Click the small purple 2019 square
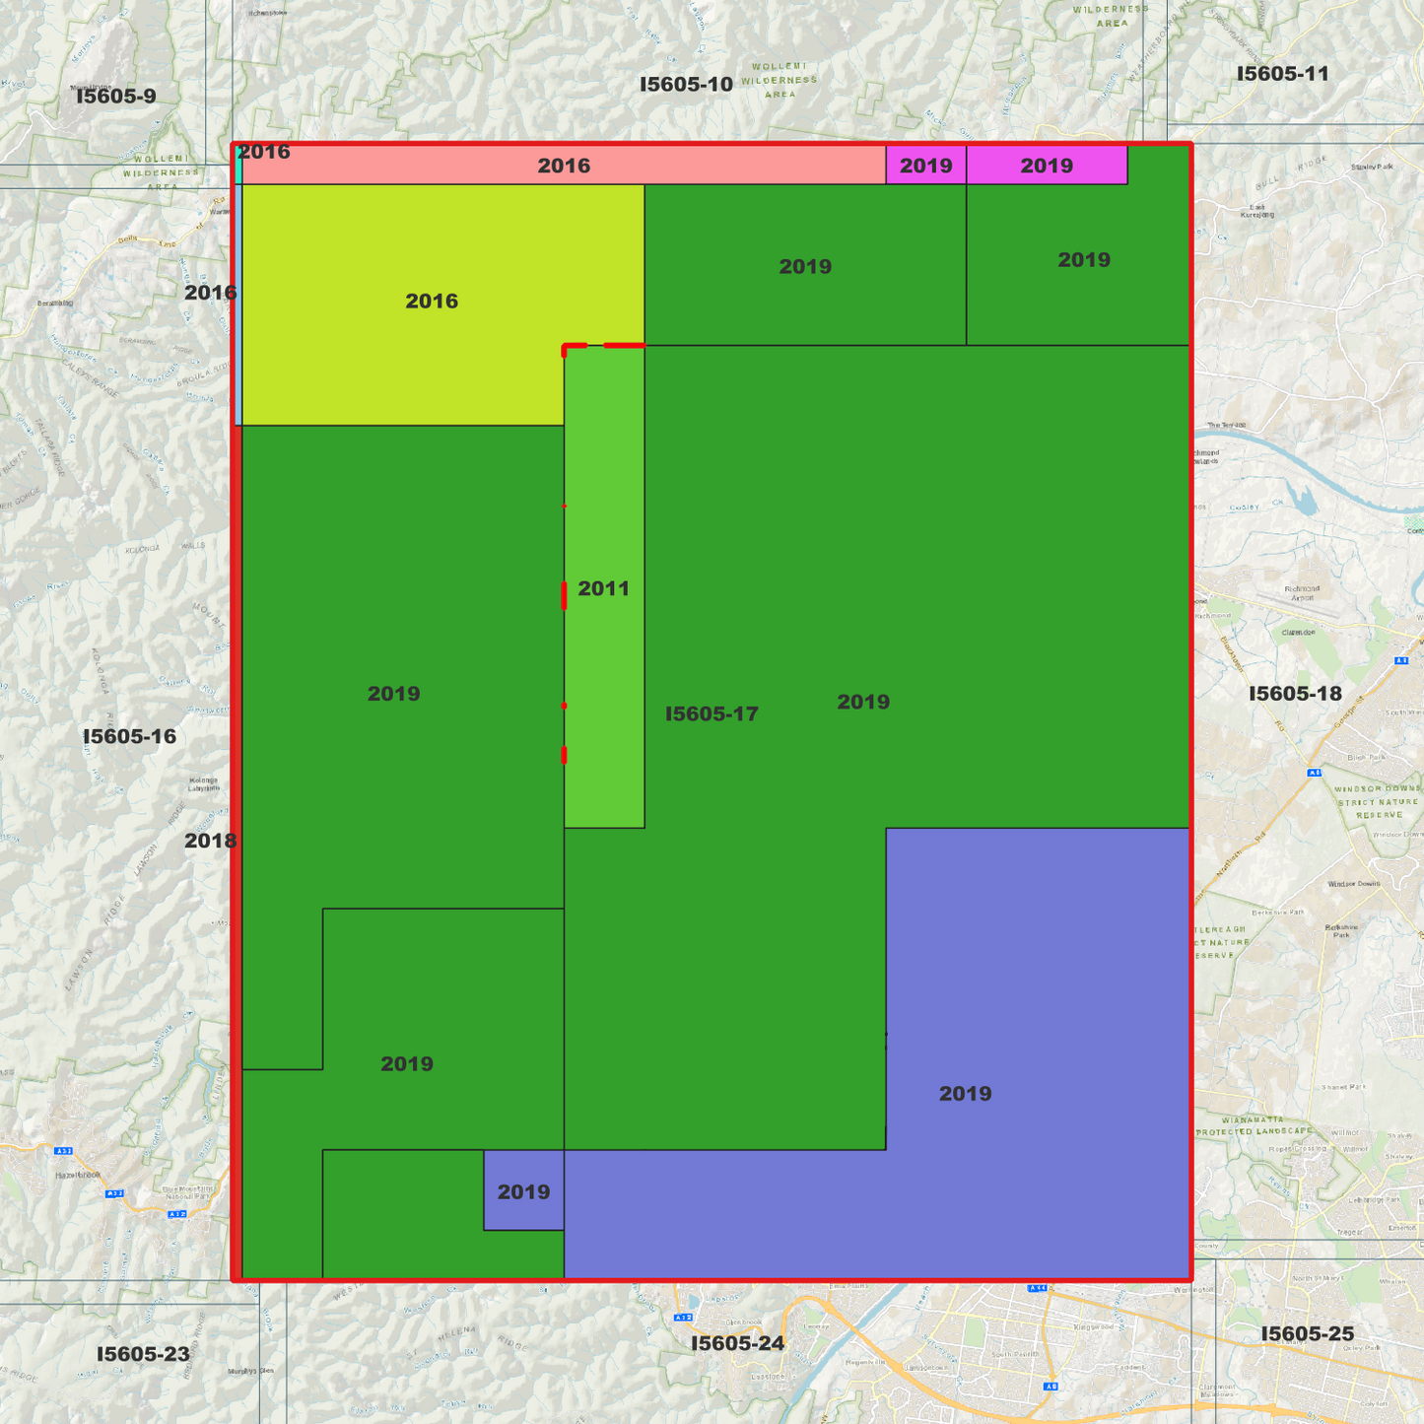The width and height of the screenshot is (1424, 1424). [523, 1190]
